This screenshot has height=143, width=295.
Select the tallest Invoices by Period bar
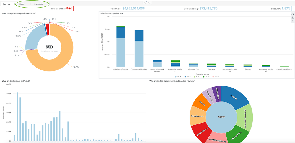pyautogui.click(x=17, y=116)
